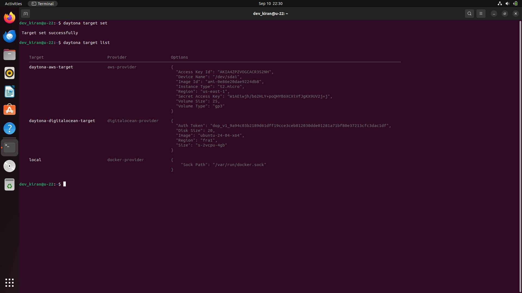Open a new terminal tab

(26, 14)
